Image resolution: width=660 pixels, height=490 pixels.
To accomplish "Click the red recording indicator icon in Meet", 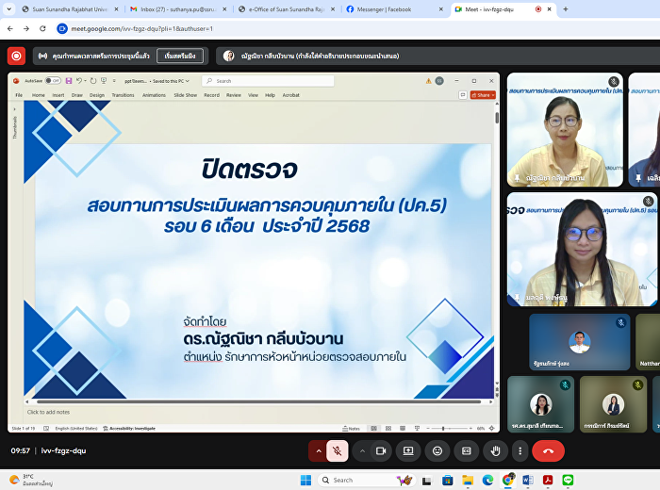I will tap(16, 56).
